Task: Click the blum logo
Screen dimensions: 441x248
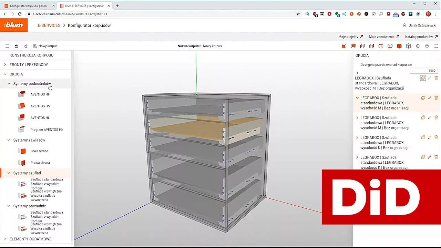Action: pyautogui.click(x=14, y=25)
